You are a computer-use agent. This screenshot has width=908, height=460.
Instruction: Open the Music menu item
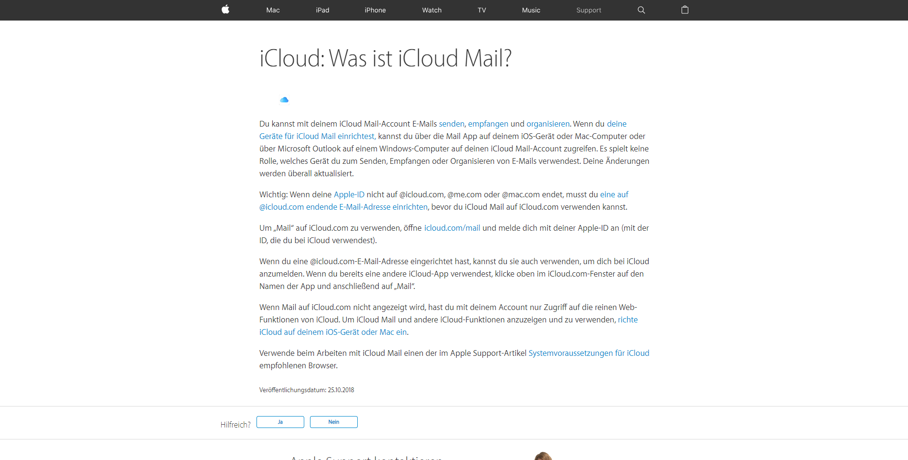click(x=531, y=10)
